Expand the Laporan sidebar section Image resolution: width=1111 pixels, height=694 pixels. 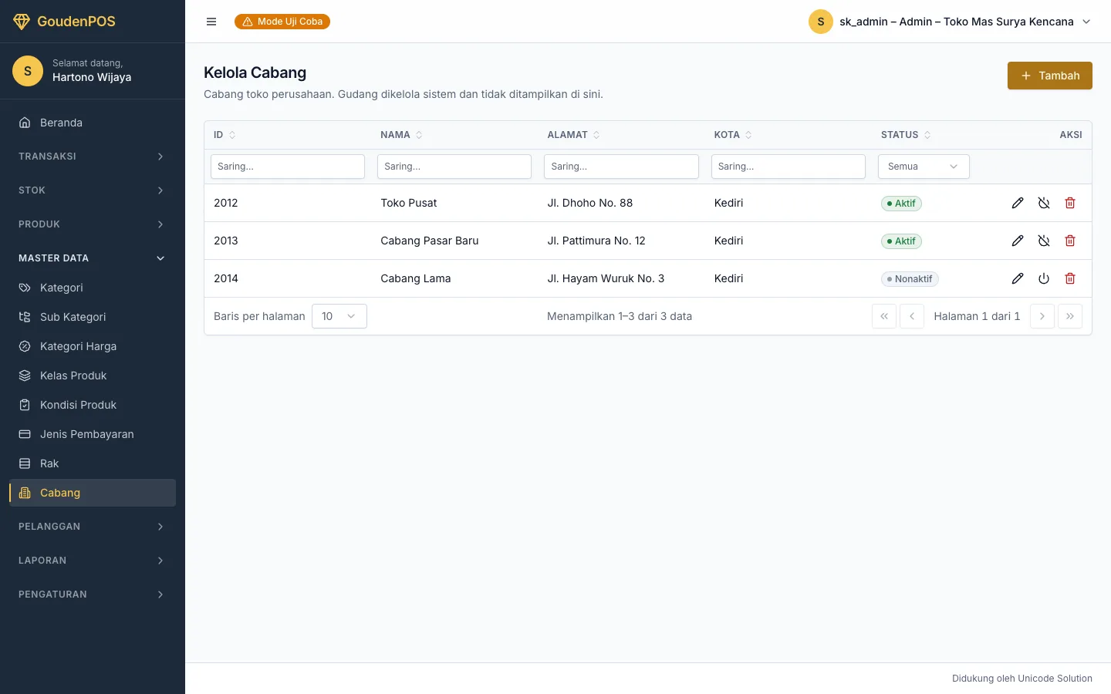tap(93, 561)
